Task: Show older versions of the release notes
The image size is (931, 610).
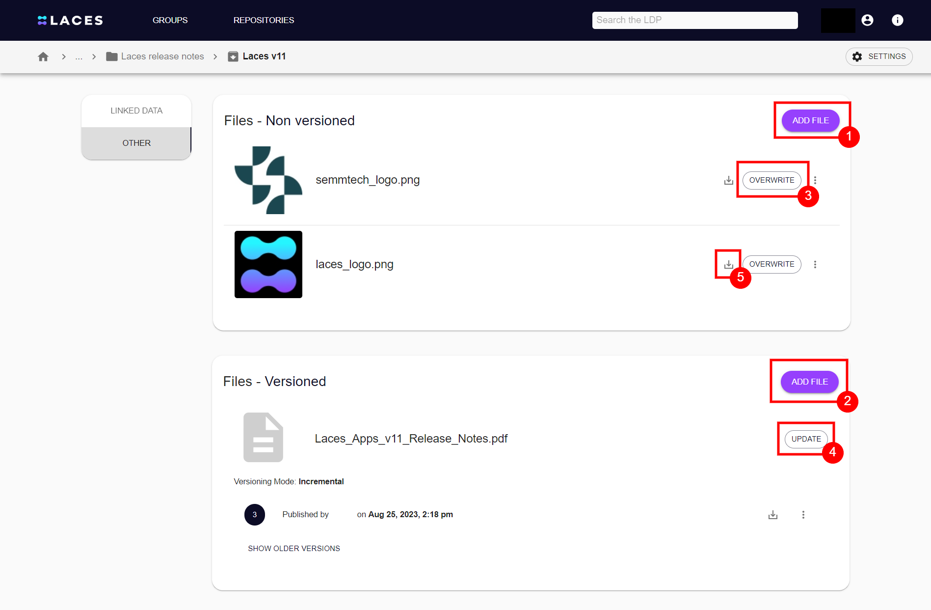Action: 293,548
